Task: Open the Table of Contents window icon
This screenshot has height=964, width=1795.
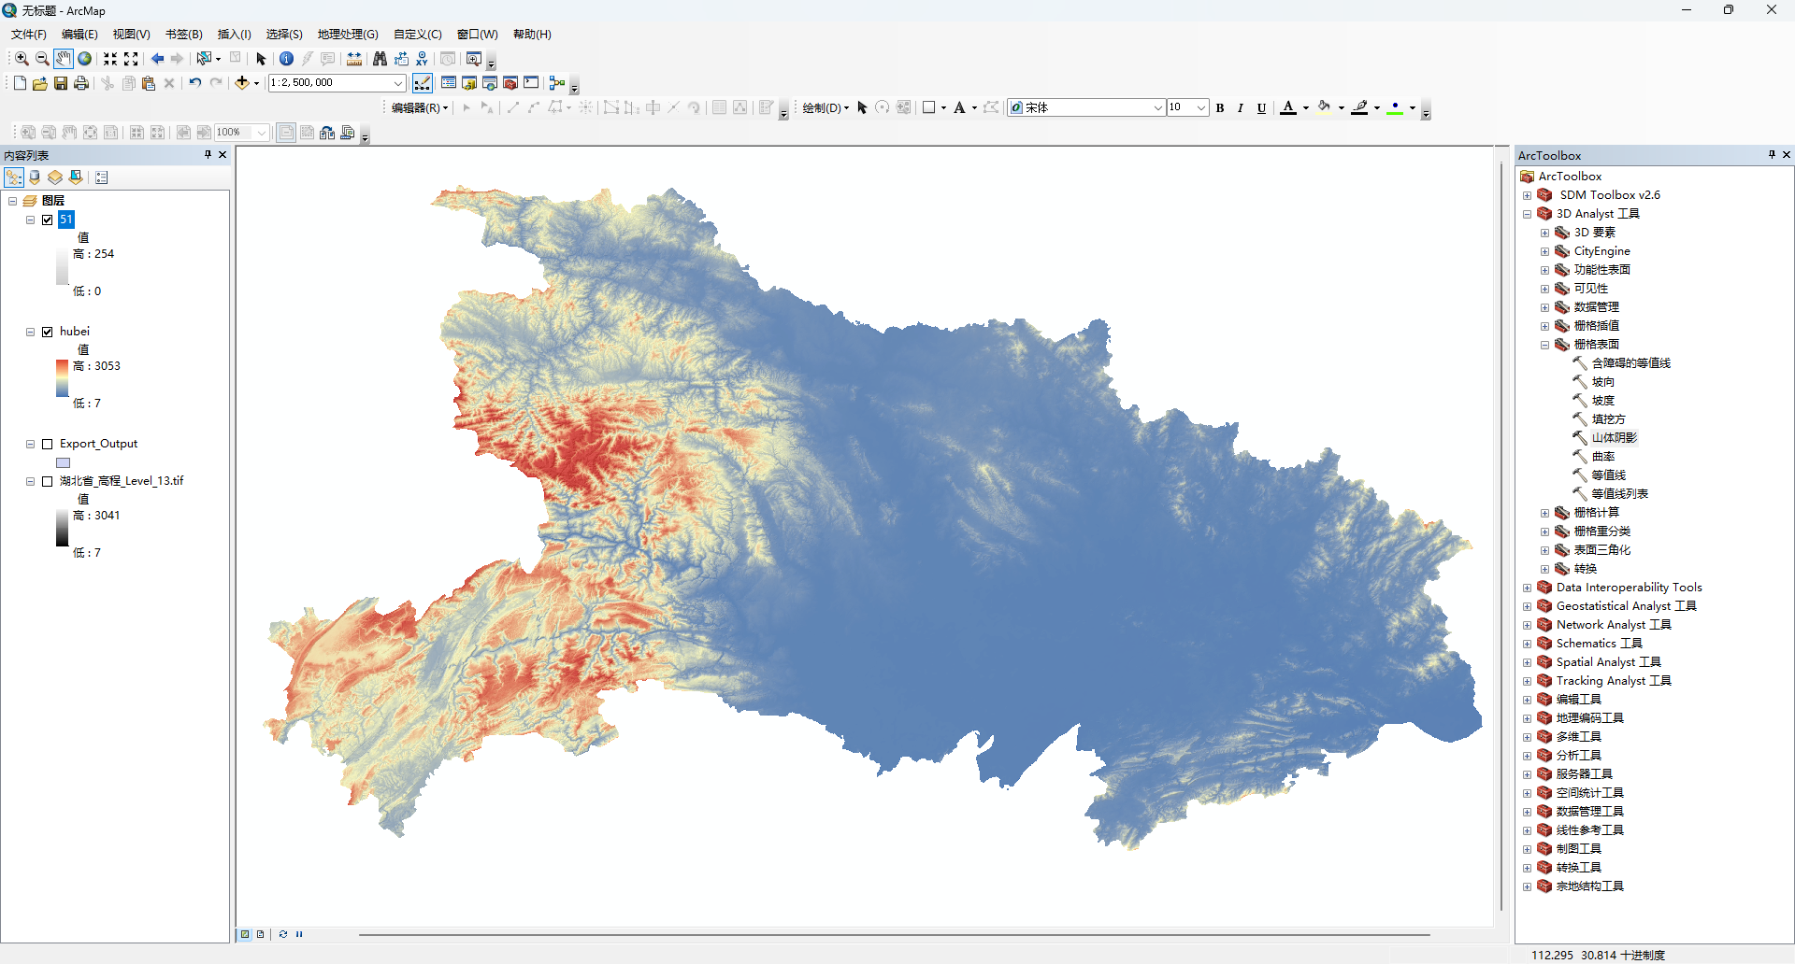Action: pos(449,83)
